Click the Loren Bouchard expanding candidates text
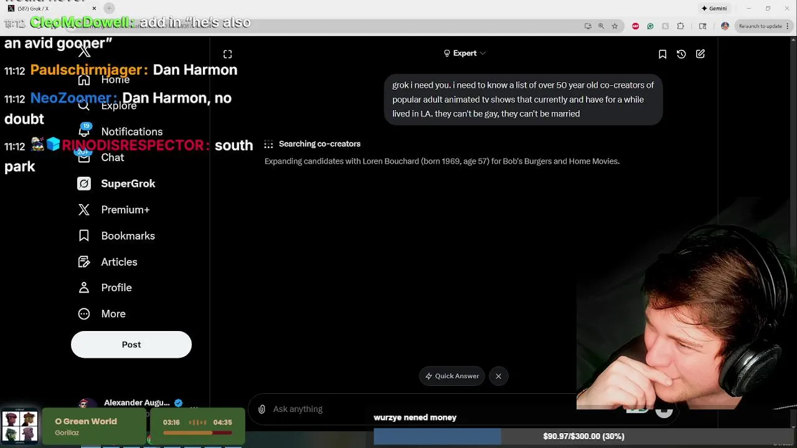Screen dimensions: 797x448 (x=442, y=161)
